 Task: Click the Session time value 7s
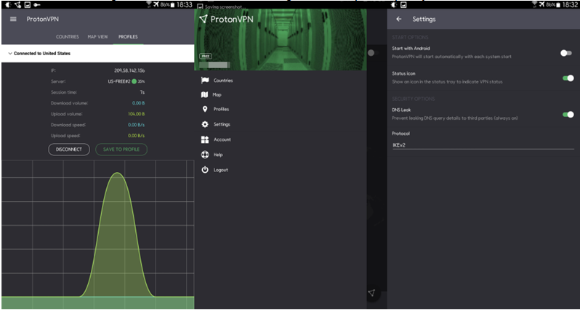(142, 92)
